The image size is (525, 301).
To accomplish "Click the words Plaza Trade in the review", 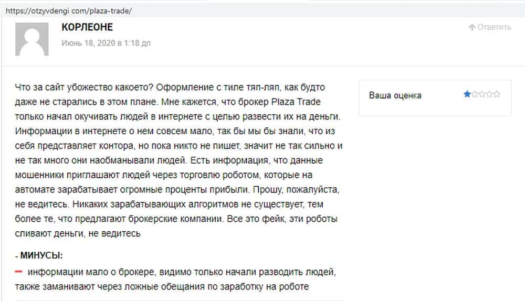I will 295,101.
